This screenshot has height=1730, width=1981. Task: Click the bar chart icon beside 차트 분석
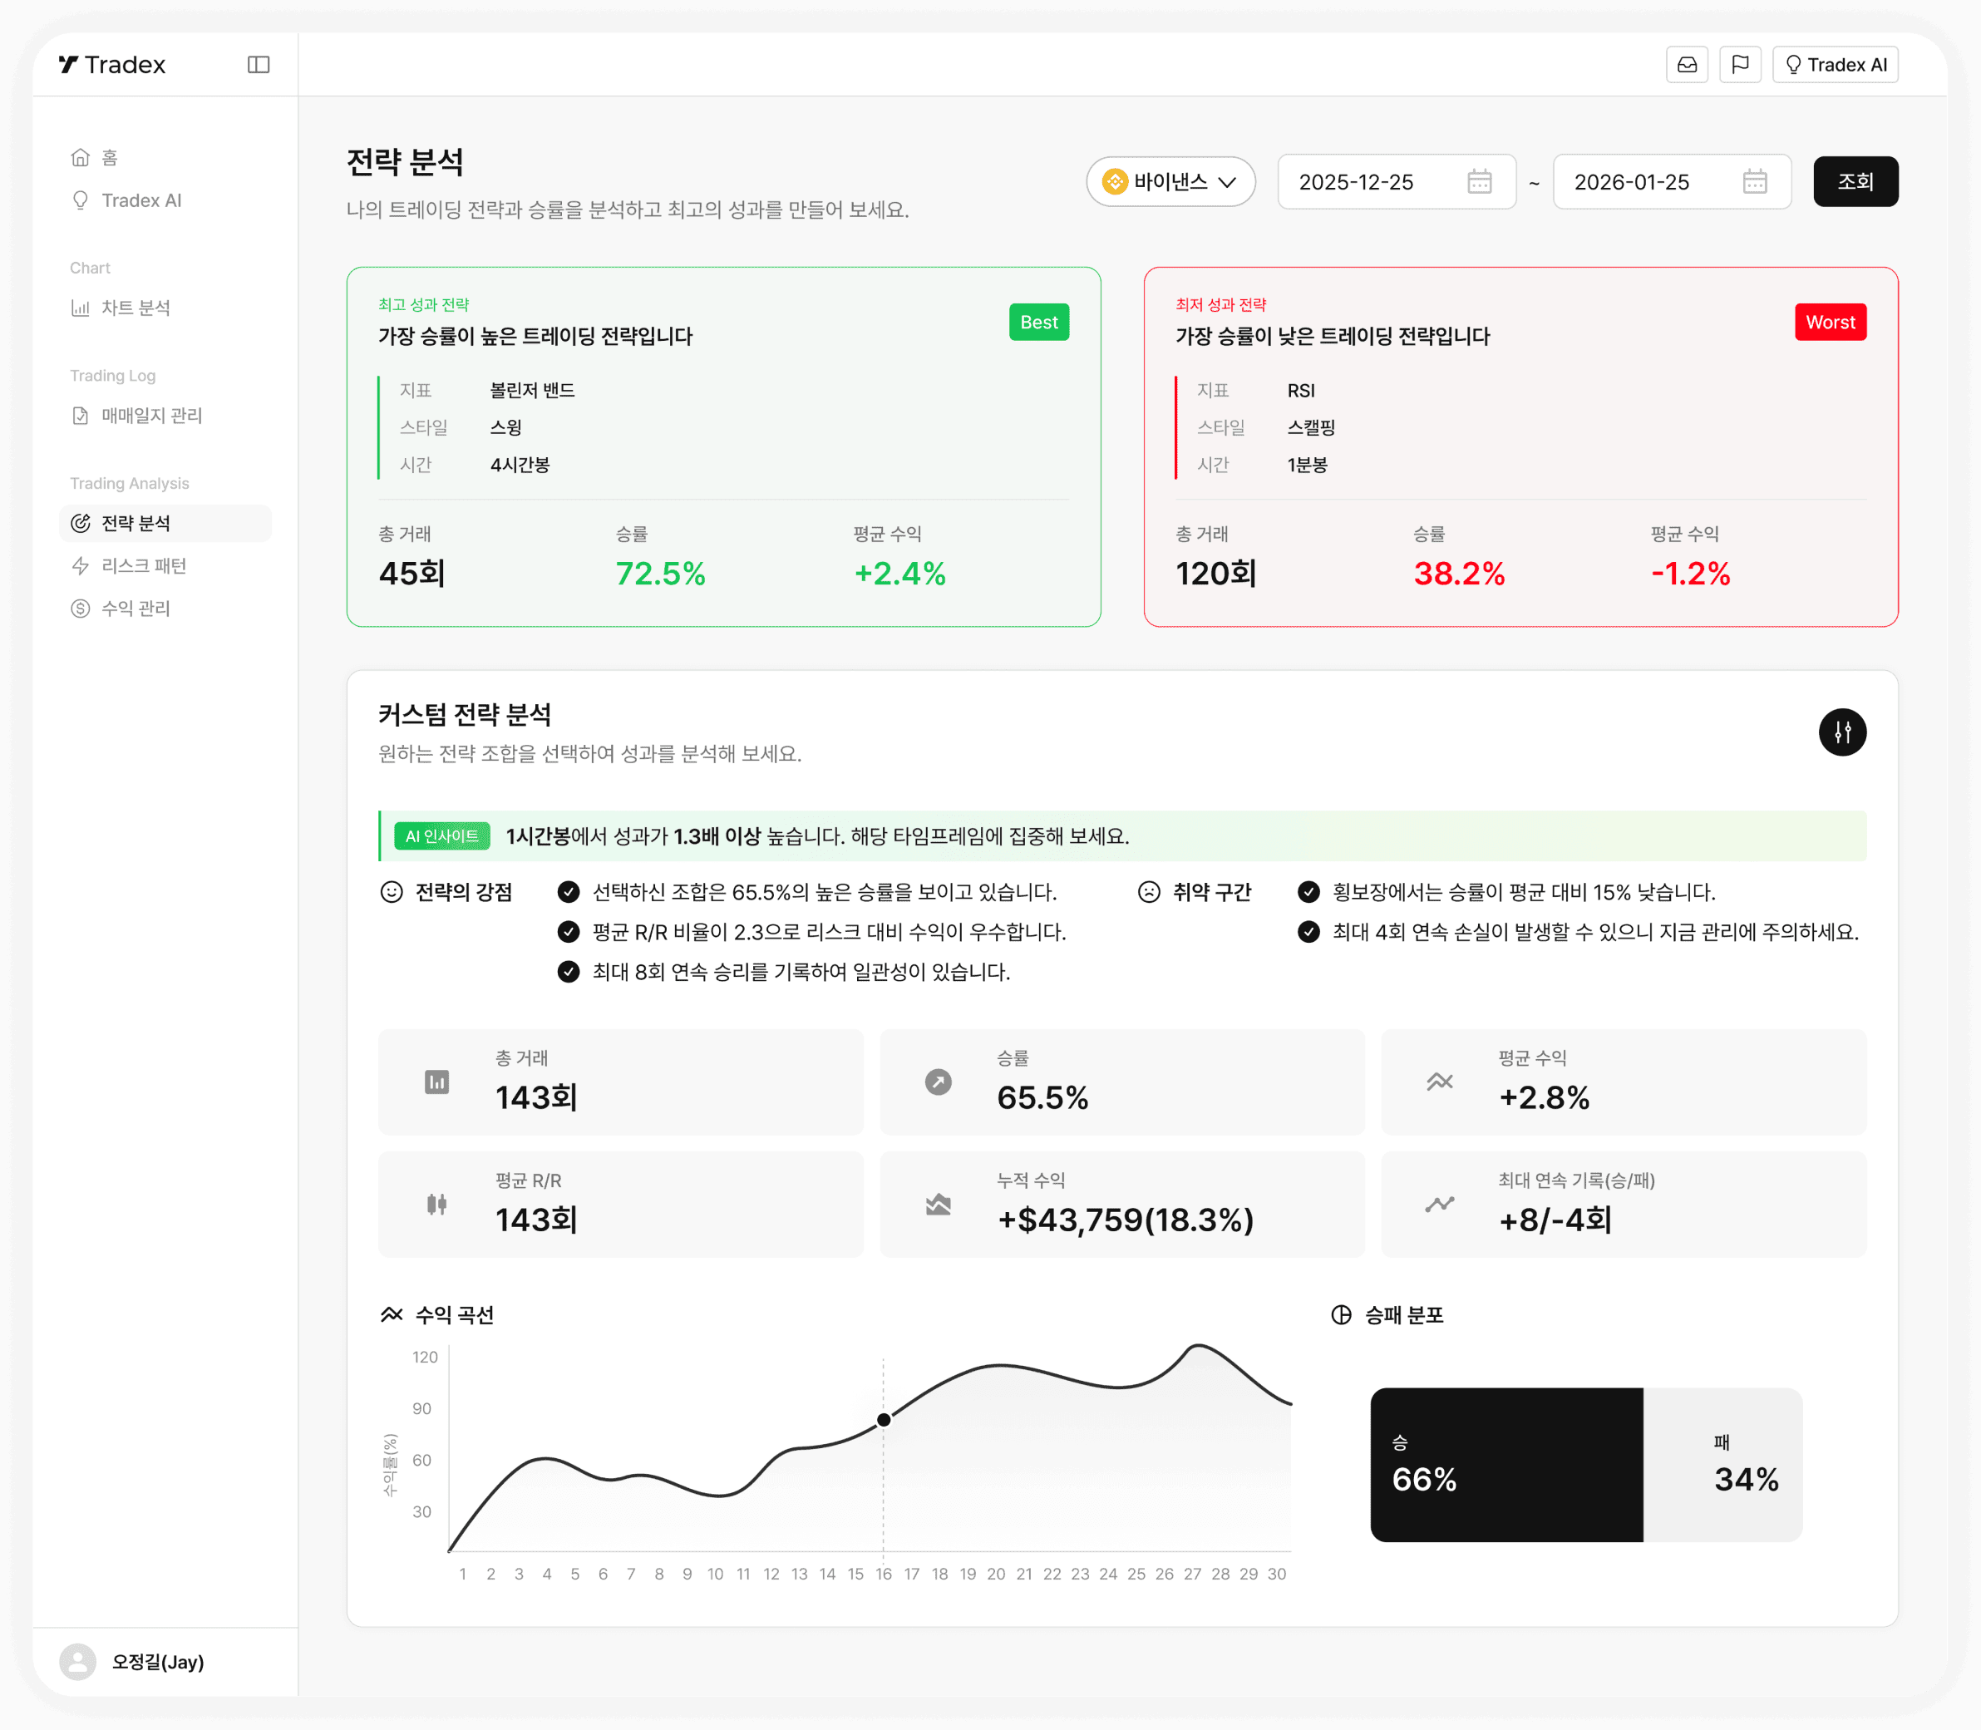pos(80,308)
